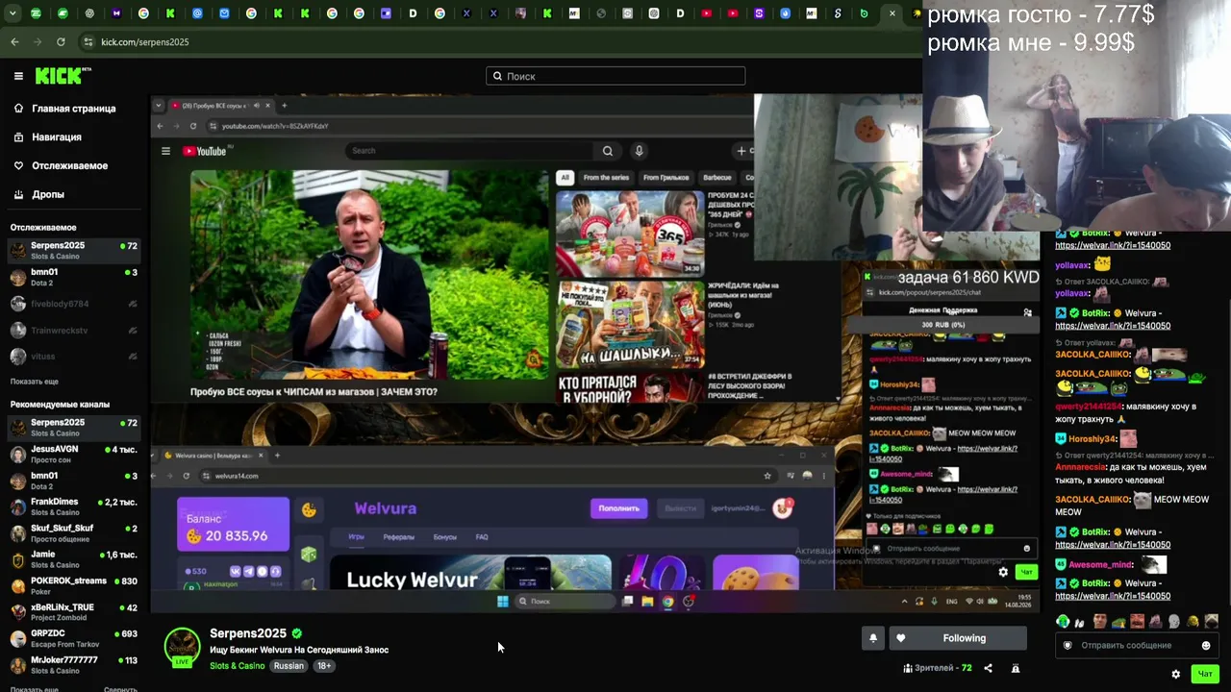This screenshot has width=1231, height=692.
Task: Open bmn01 Dota 2 channel in followed list
Action: pos(73,278)
